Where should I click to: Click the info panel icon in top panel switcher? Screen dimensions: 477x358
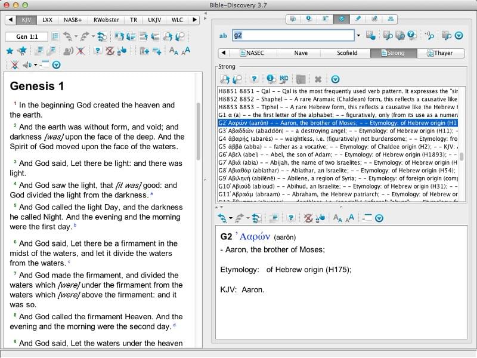(x=309, y=19)
